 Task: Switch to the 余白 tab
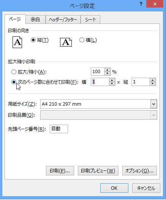pyautogui.click(x=35, y=20)
